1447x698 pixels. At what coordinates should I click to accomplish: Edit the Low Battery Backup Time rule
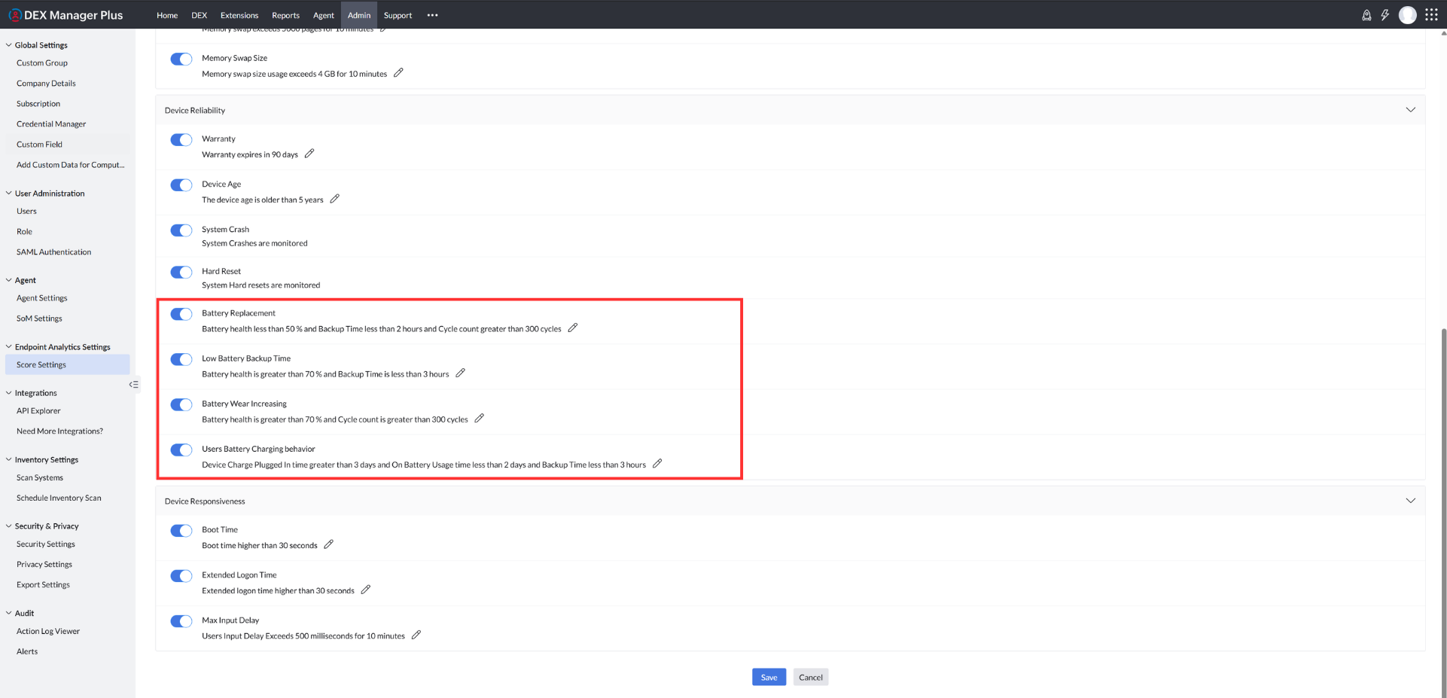[461, 373]
